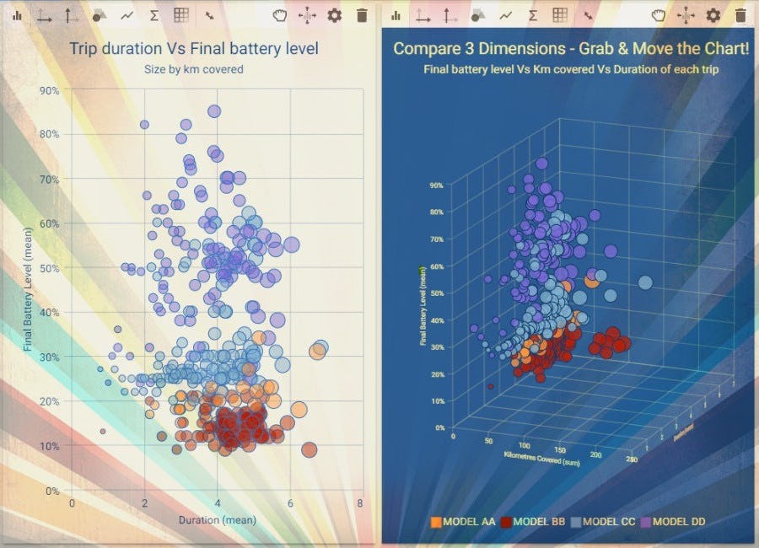Viewport: 759px width, 548px height.
Task: Click diagonal arrow icon in left chart toolbar
Action: point(209,15)
